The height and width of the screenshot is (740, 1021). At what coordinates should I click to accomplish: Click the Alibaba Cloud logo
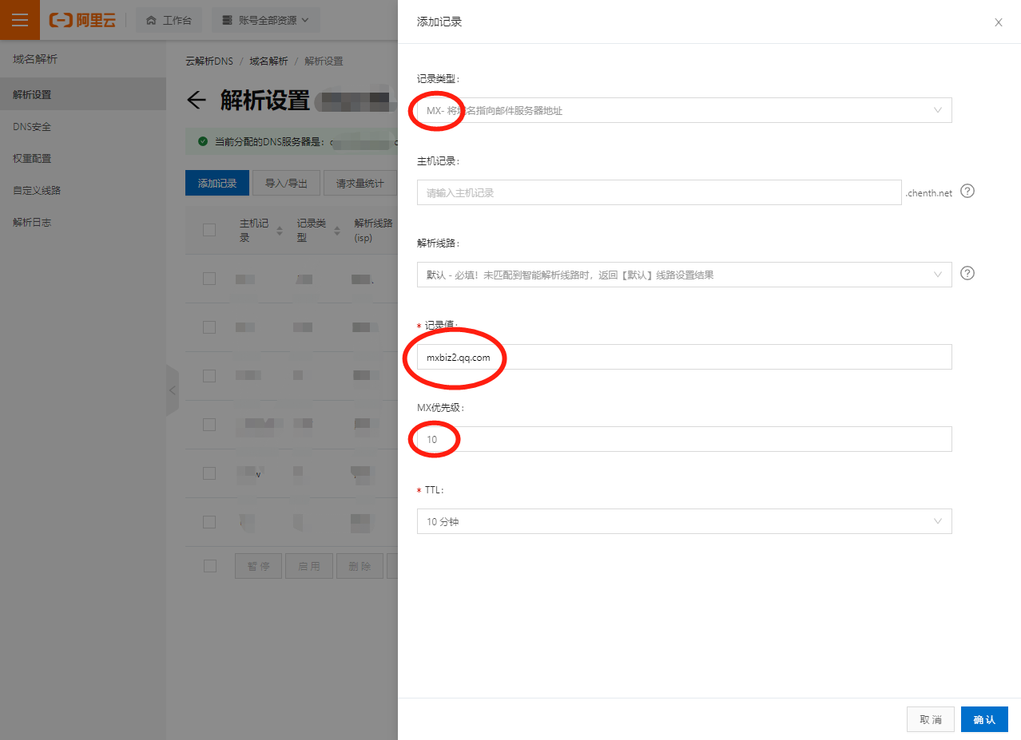(x=83, y=19)
